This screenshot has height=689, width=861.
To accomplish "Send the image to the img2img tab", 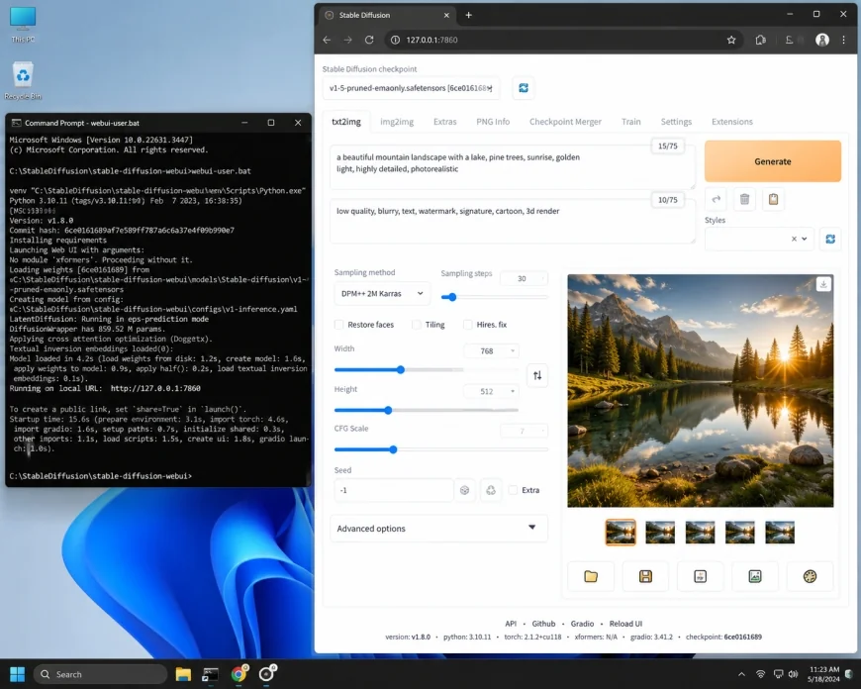I will (x=755, y=576).
